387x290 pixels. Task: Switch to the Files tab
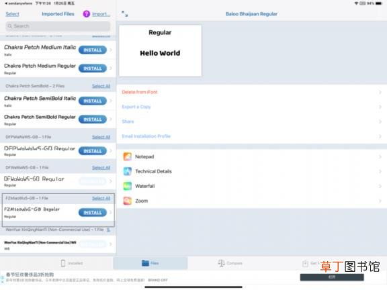150,263
